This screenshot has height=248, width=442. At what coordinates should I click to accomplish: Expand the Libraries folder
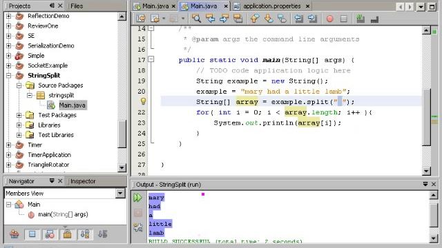click(19, 125)
